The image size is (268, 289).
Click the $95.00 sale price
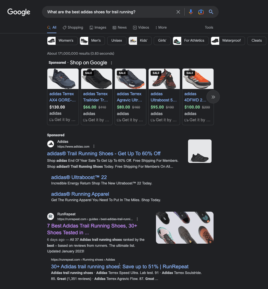(157, 107)
